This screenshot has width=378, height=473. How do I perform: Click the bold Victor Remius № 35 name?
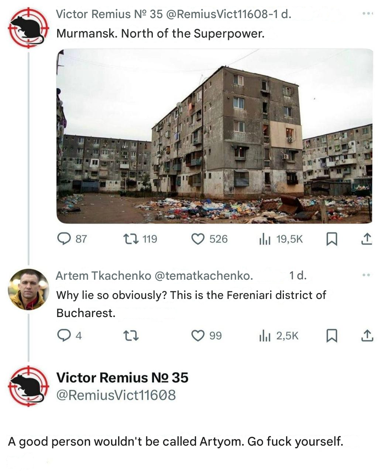click(122, 378)
